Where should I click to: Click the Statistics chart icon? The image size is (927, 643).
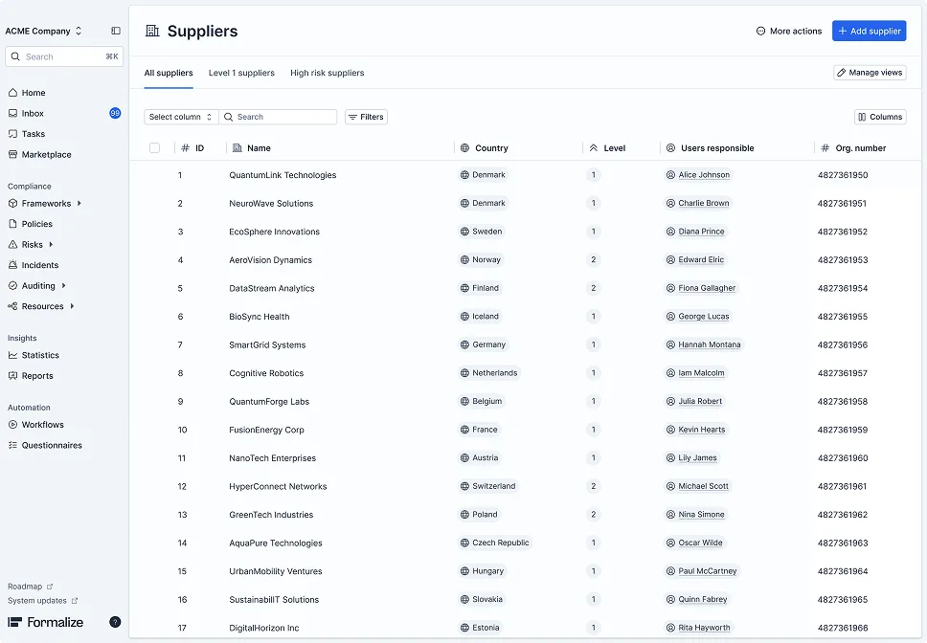pyautogui.click(x=13, y=355)
